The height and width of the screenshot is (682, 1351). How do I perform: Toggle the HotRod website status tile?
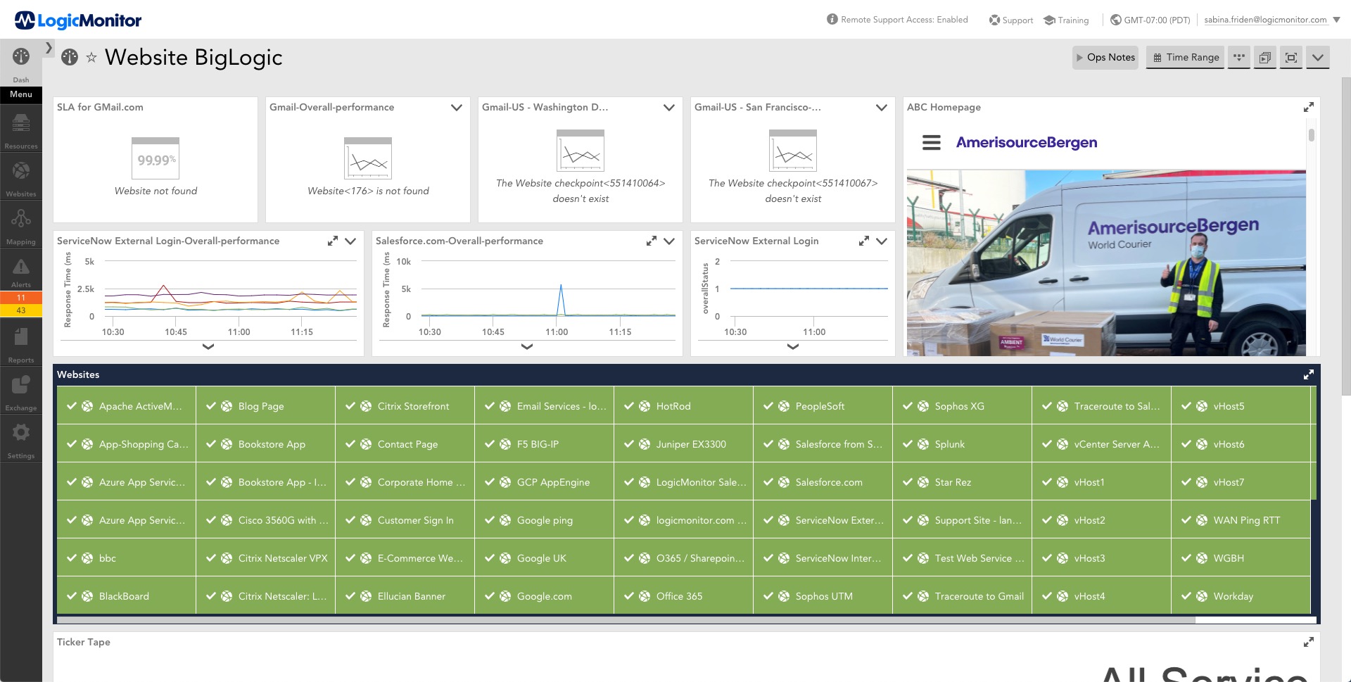673,406
